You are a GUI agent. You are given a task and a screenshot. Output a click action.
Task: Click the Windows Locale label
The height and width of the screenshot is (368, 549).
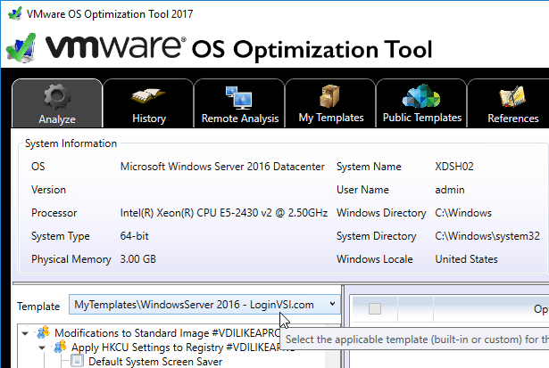[x=375, y=259]
